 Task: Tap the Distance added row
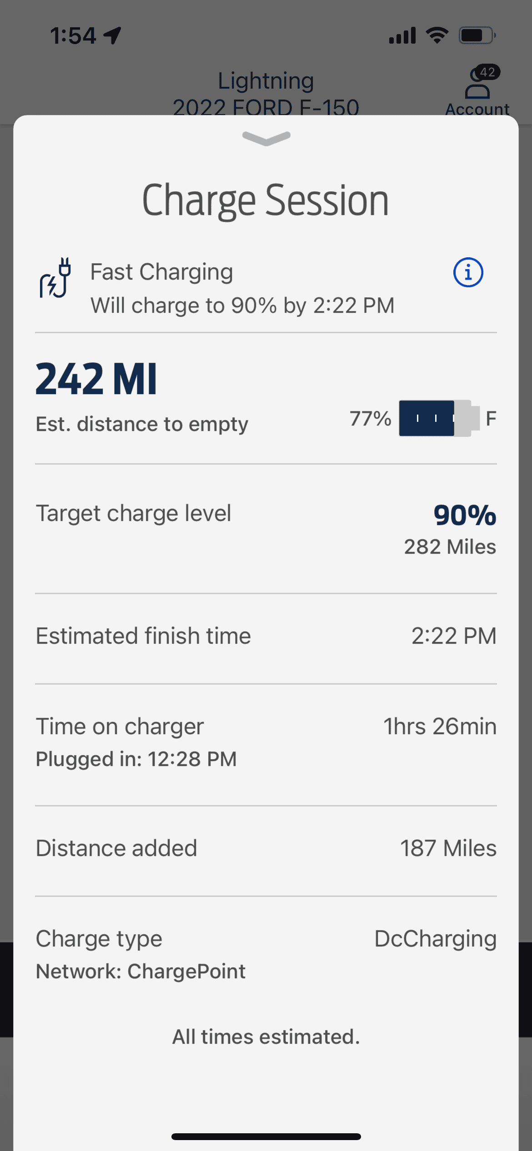266,848
